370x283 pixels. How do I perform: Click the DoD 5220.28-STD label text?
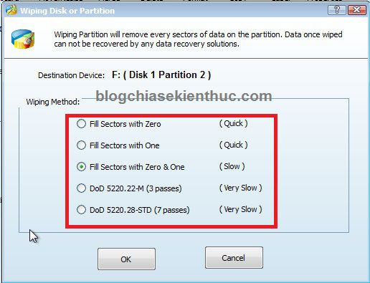[x=140, y=210]
